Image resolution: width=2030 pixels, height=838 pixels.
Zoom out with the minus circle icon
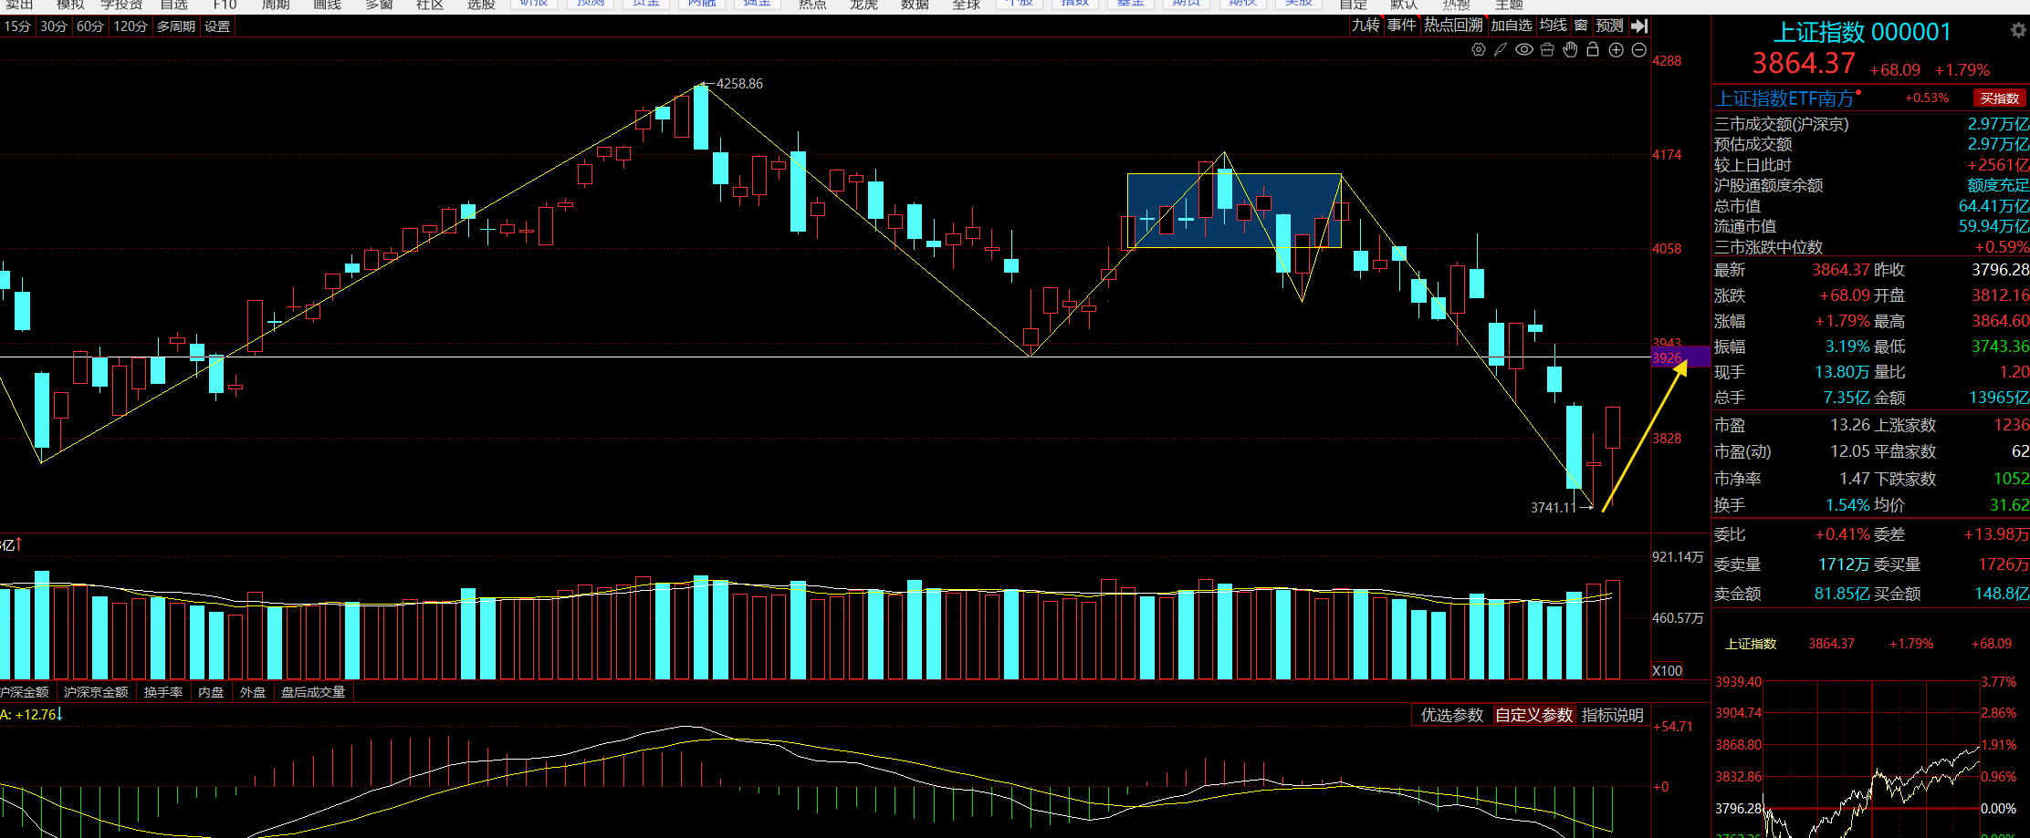(x=1639, y=50)
